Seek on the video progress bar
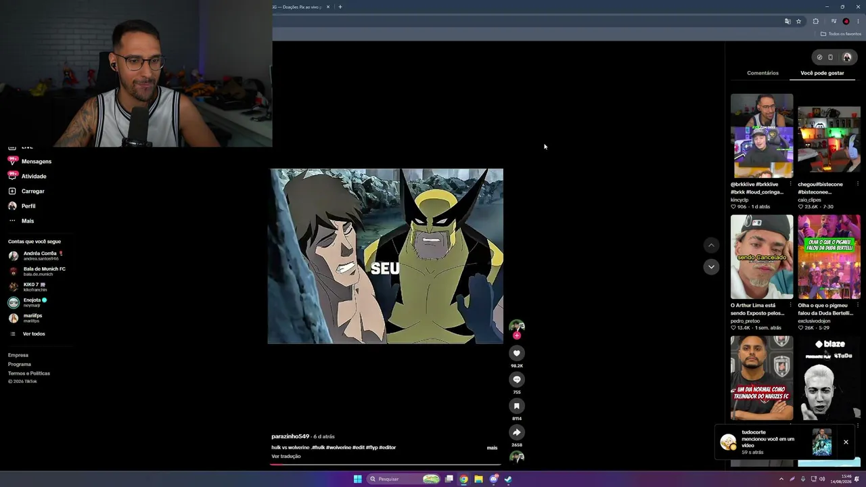866x487 pixels. click(386, 465)
